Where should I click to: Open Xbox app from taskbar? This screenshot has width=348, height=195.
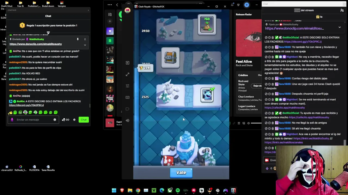click(170, 190)
